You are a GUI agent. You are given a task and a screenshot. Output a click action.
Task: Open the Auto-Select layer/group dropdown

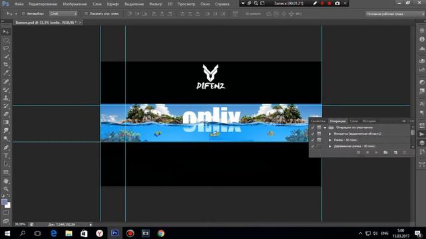tap(63, 13)
